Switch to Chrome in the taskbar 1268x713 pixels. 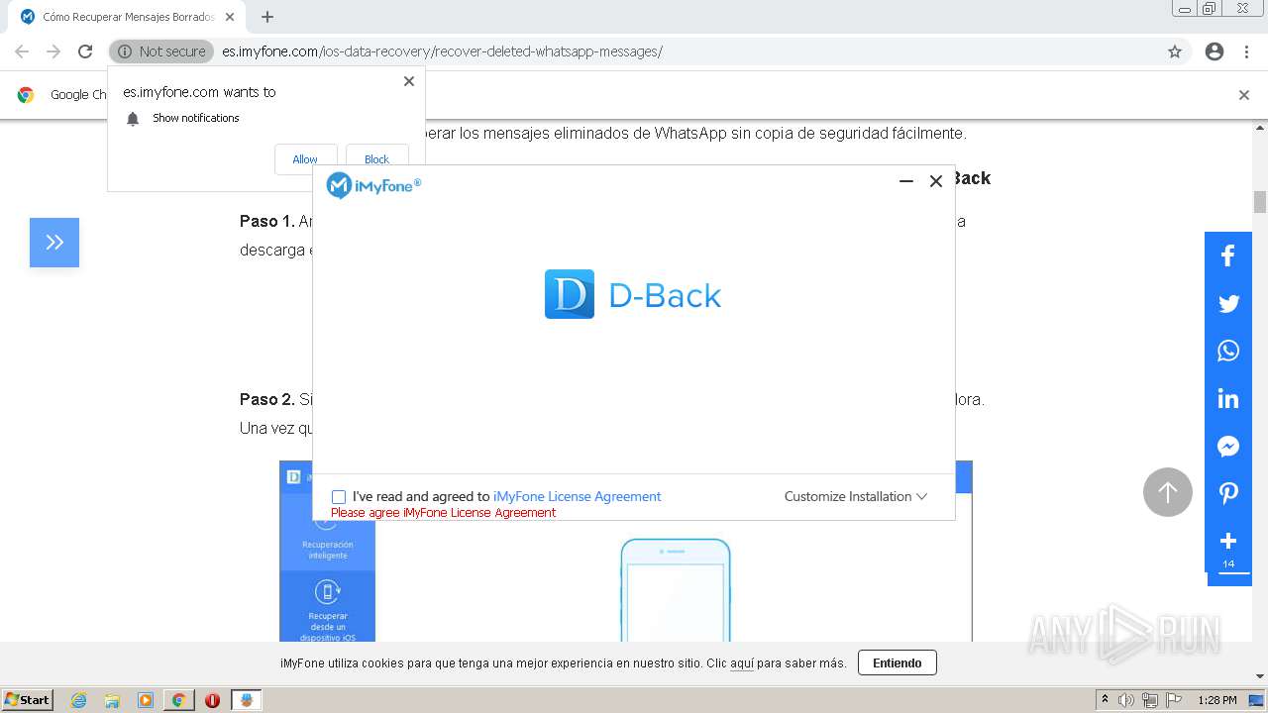tap(179, 700)
